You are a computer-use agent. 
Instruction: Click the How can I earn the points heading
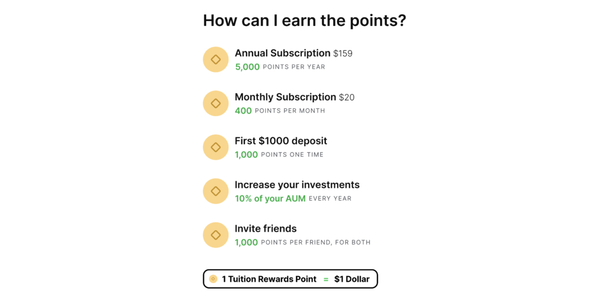pos(304,20)
